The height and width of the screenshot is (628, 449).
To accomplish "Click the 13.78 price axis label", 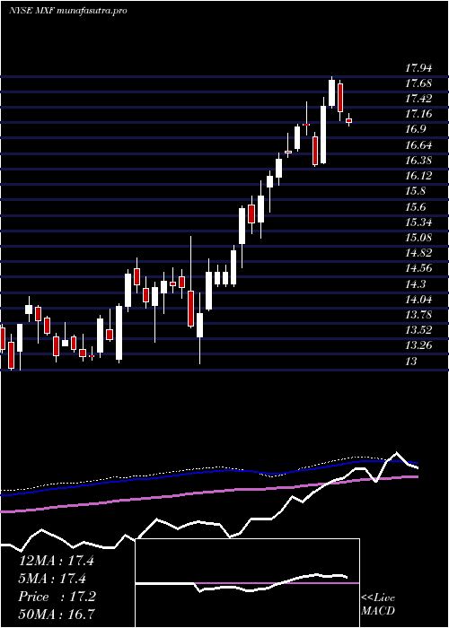I will pyautogui.click(x=418, y=315).
